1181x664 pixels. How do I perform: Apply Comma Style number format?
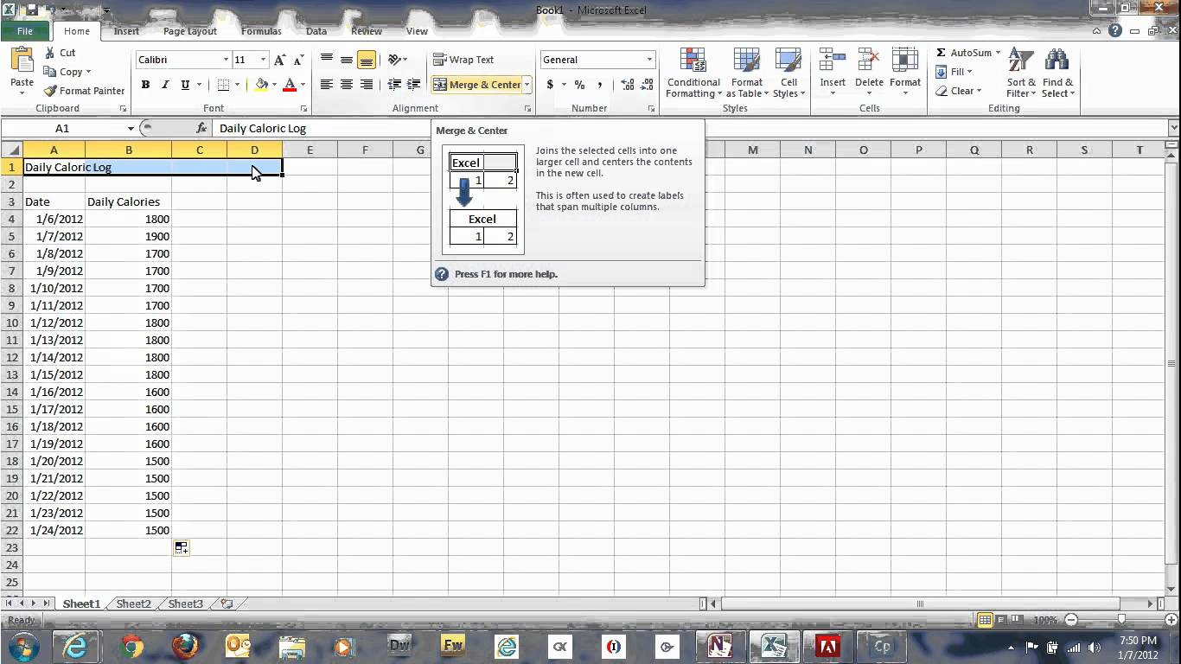pyautogui.click(x=599, y=85)
